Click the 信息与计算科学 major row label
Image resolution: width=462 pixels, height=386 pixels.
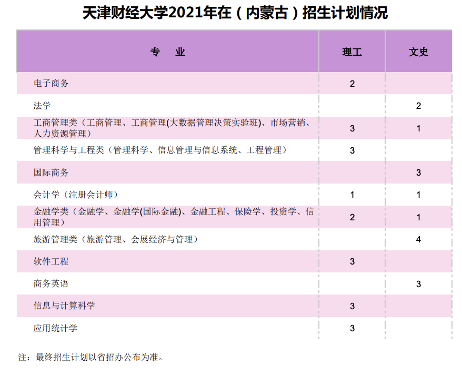[64, 306]
